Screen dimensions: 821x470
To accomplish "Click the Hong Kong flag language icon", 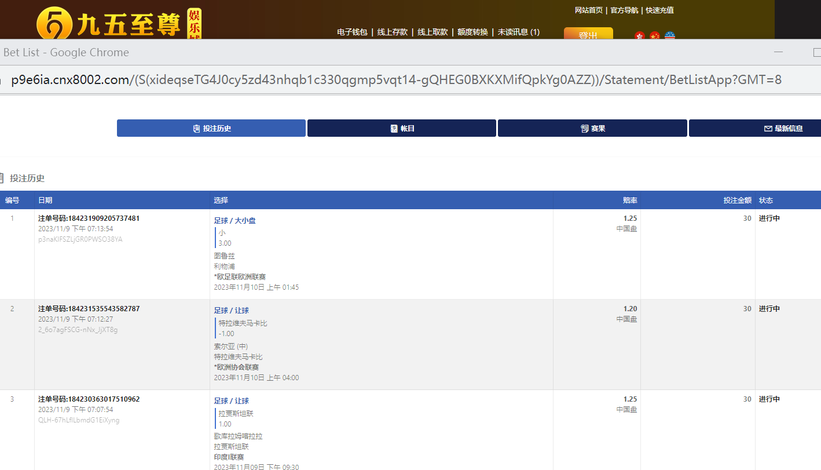I will 640,36.
